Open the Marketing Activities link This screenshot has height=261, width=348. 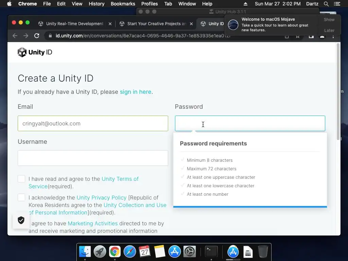pyautogui.click(x=92, y=224)
